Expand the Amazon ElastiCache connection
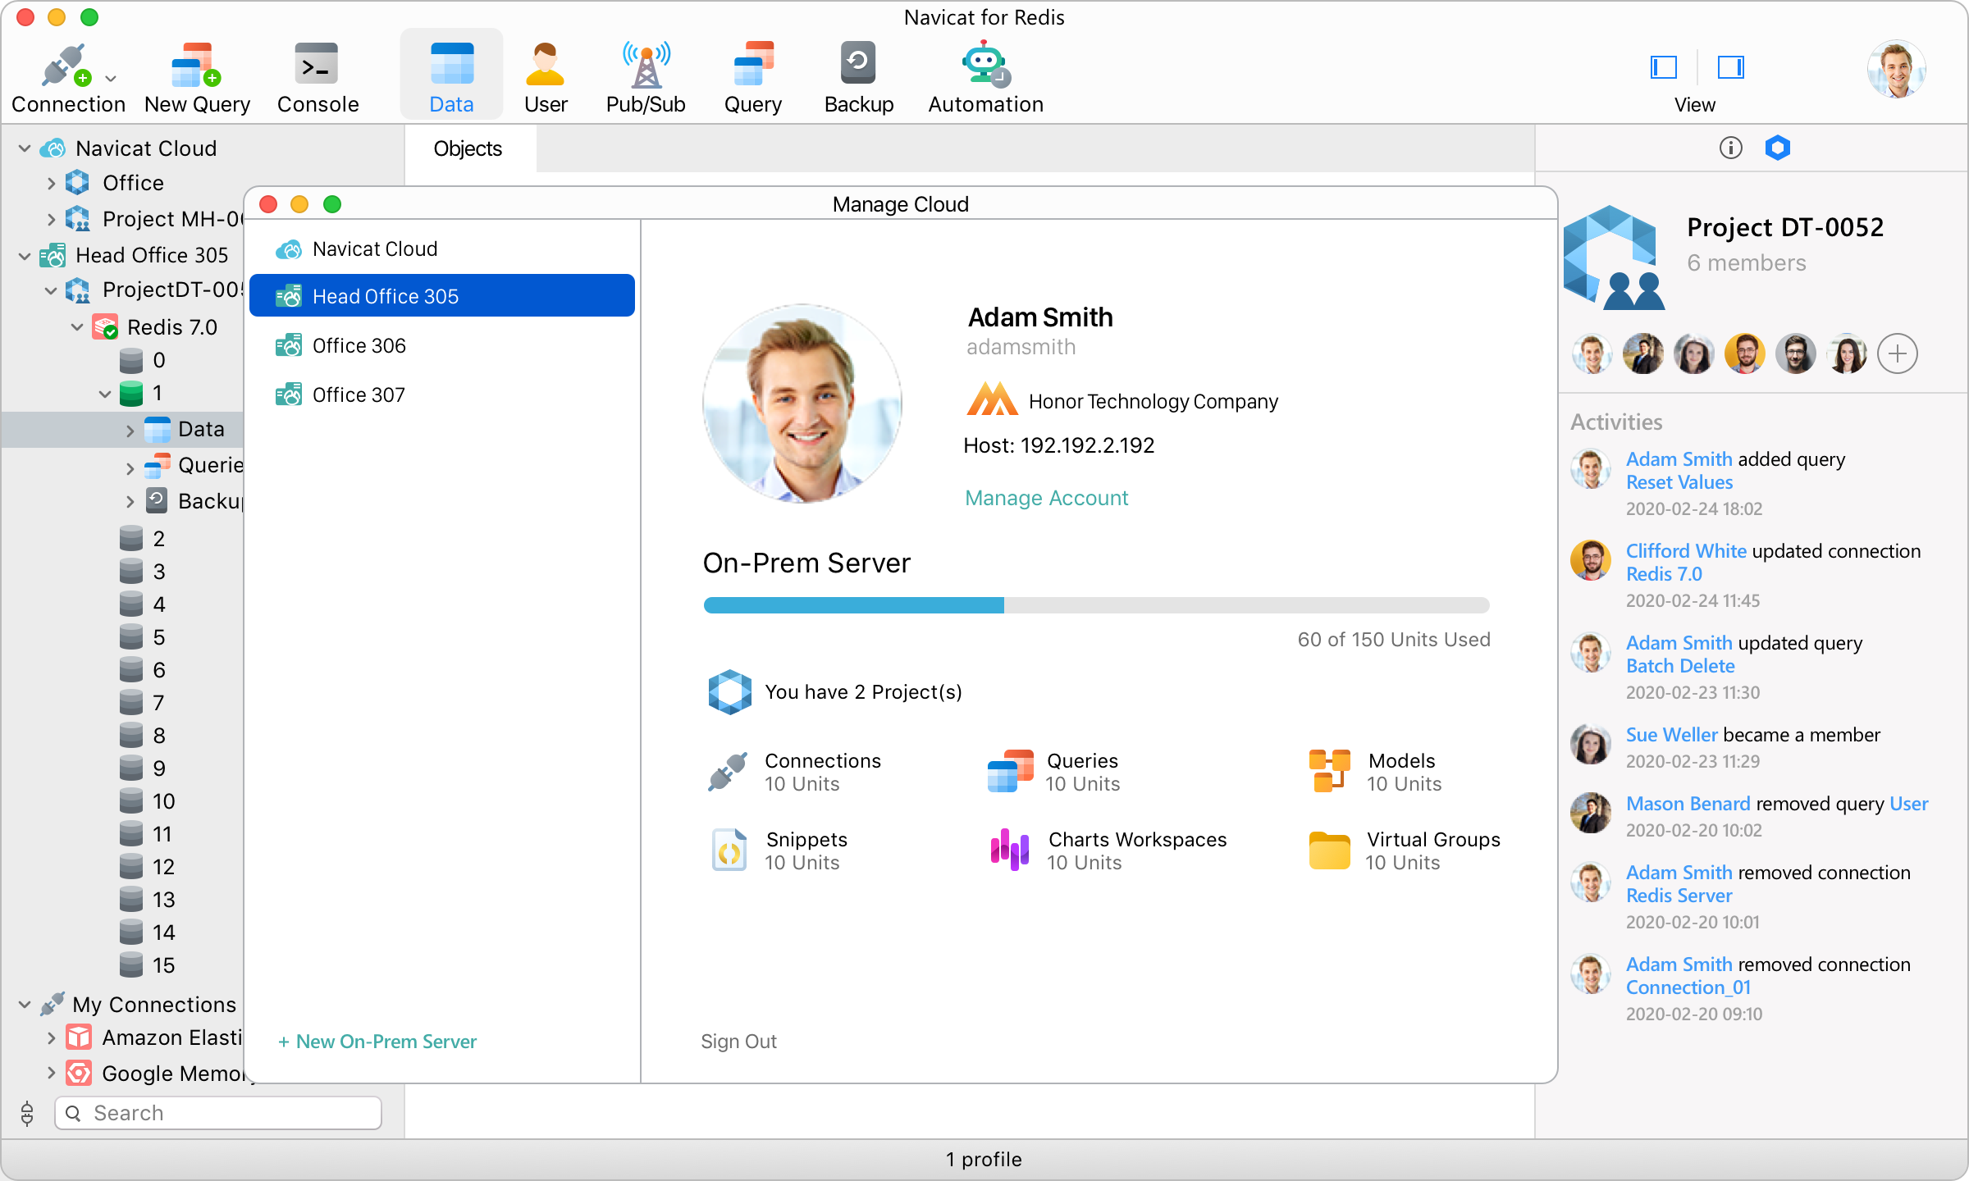The width and height of the screenshot is (1969, 1181). [x=52, y=1037]
